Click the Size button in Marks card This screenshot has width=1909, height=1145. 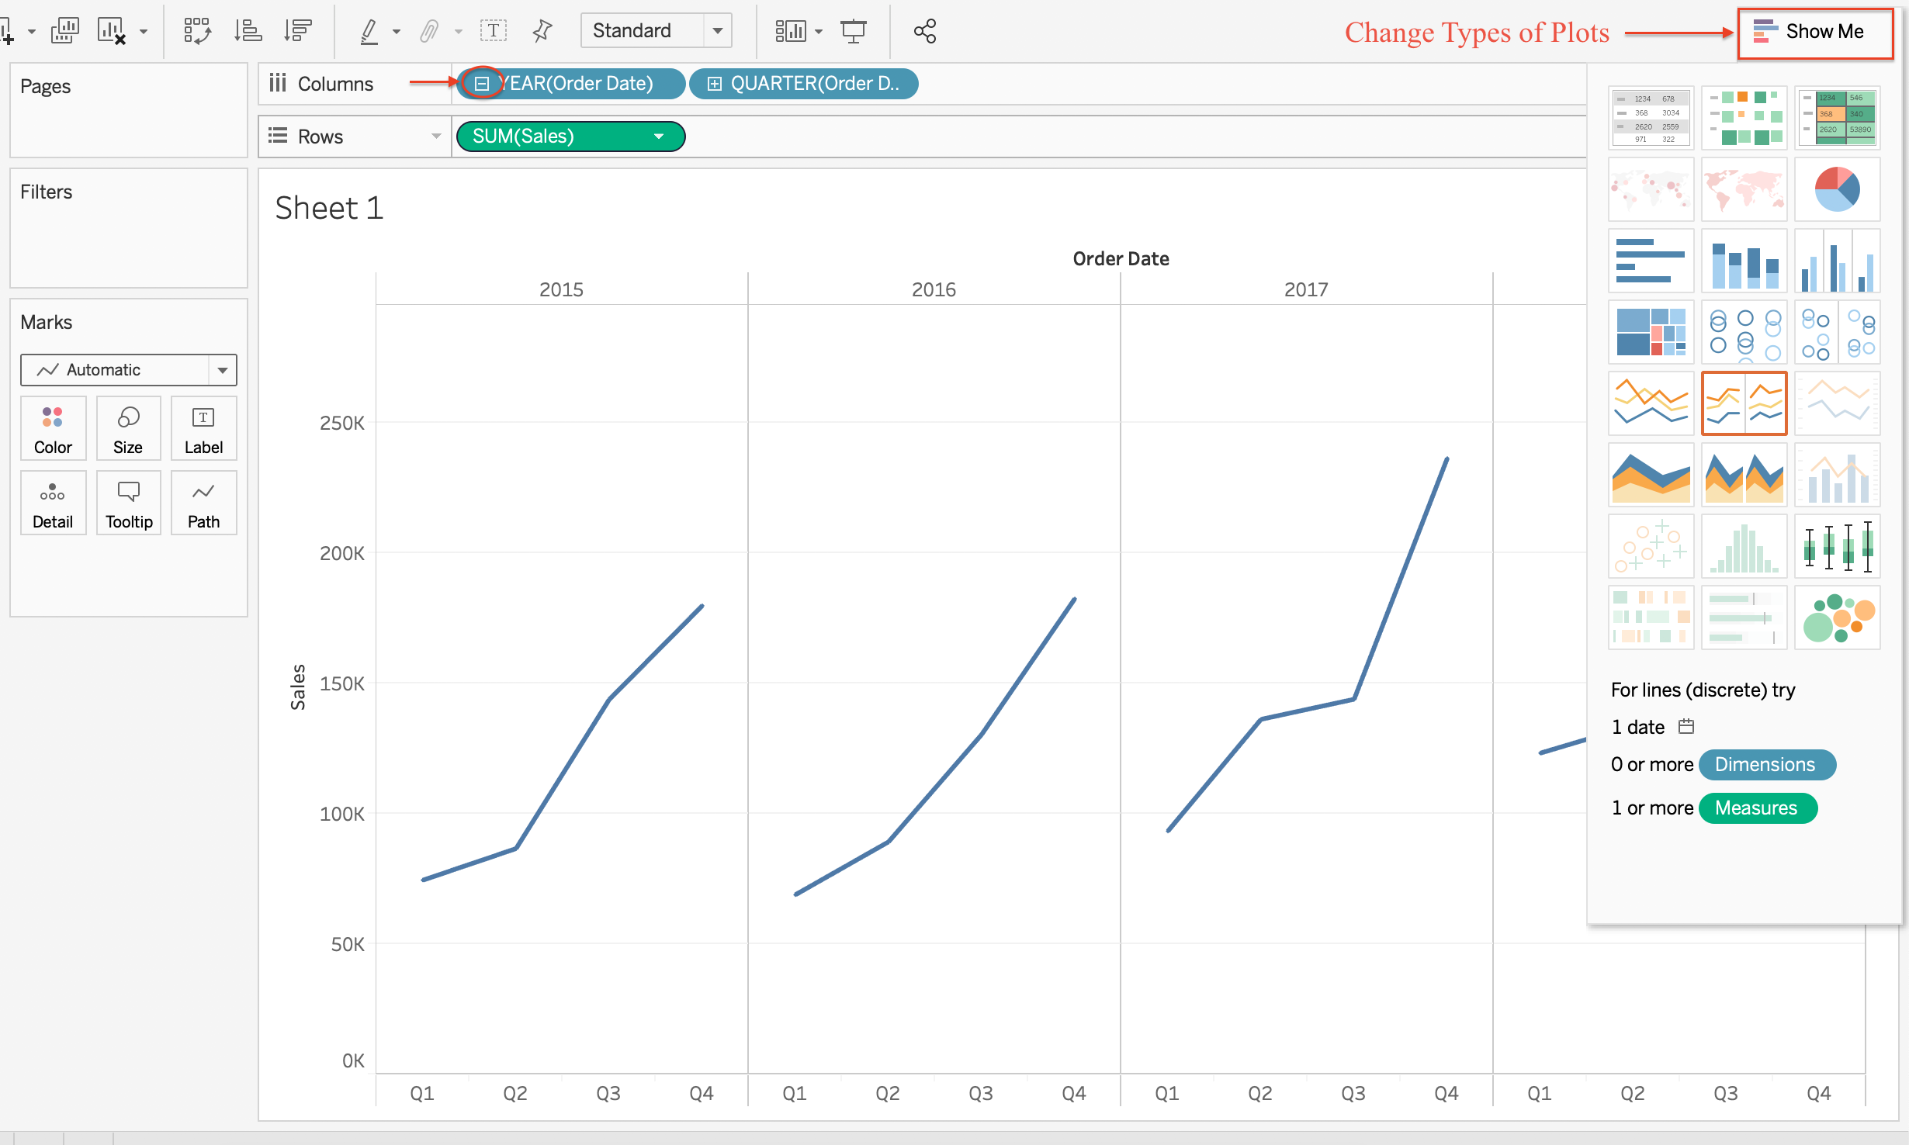point(128,429)
